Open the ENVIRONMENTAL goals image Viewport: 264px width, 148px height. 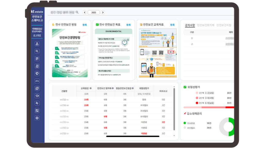pyautogui.click(x=113, y=53)
